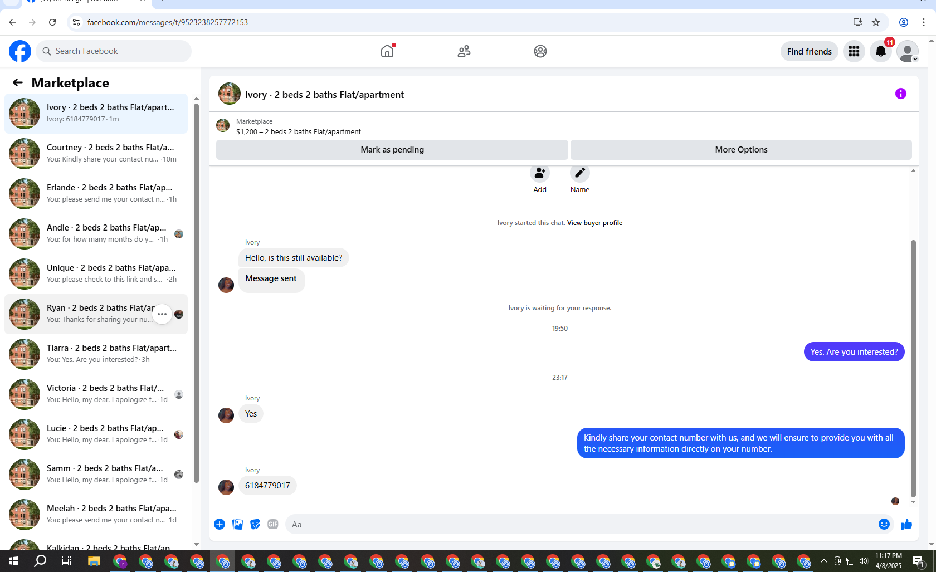Click the 'Yes. Are you interested?' message bubble

[854, 352]
